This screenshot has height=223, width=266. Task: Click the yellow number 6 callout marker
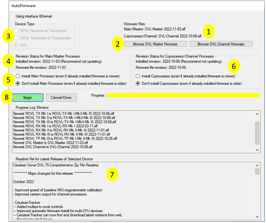click(x=234, y=65)
